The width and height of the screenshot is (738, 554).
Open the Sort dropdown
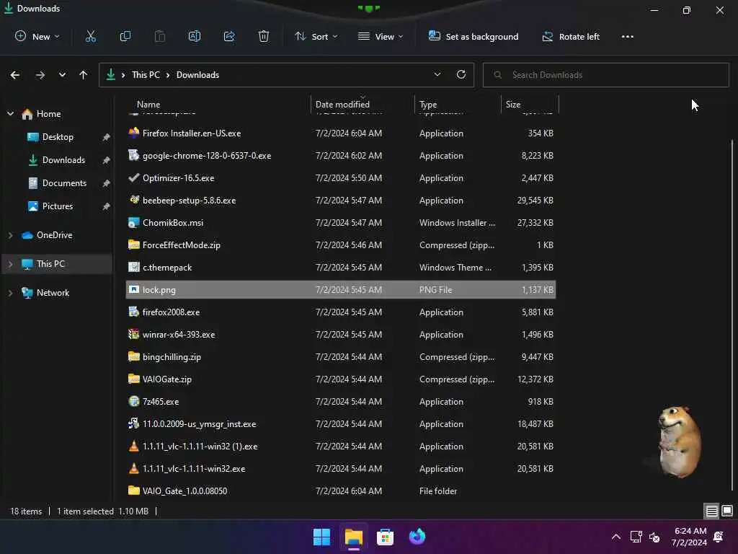pyautogui.click(x=316, y=36)
